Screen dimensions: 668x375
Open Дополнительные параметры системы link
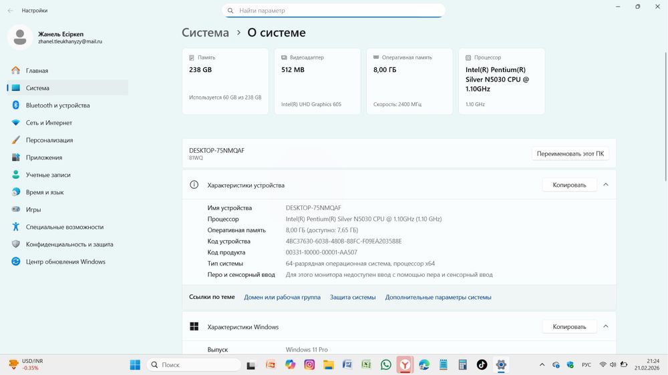(x=438, y=297)
